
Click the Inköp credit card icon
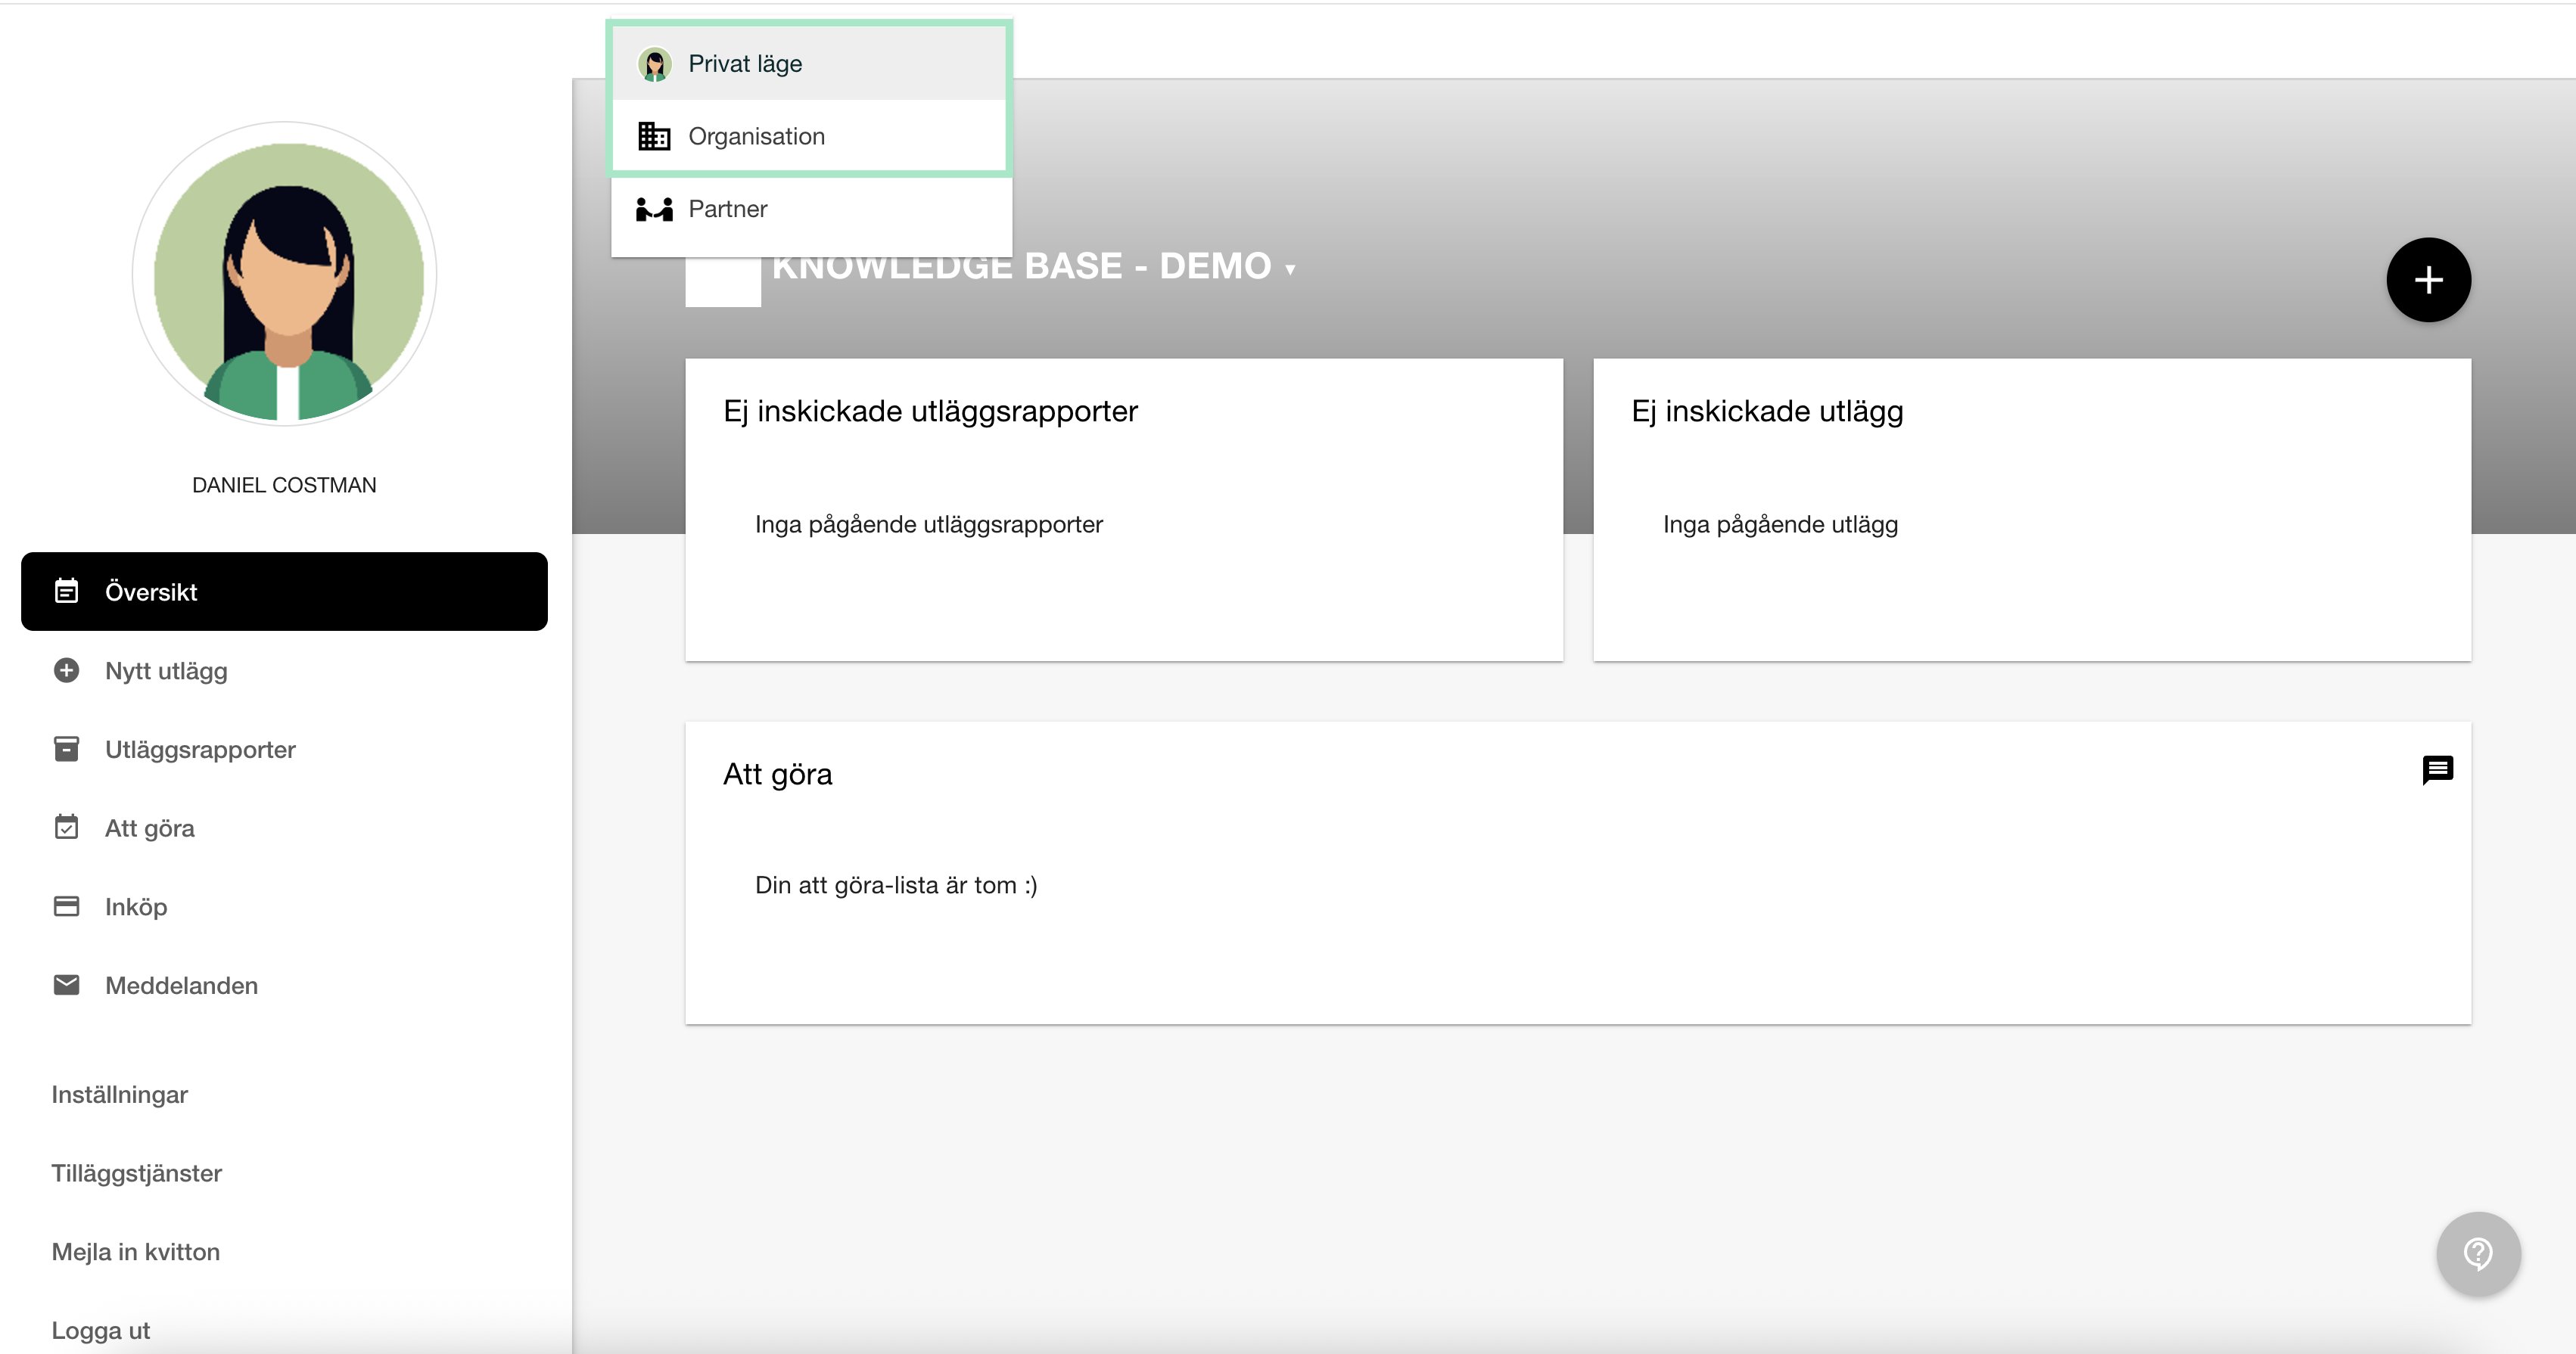[x=66, y=906]
